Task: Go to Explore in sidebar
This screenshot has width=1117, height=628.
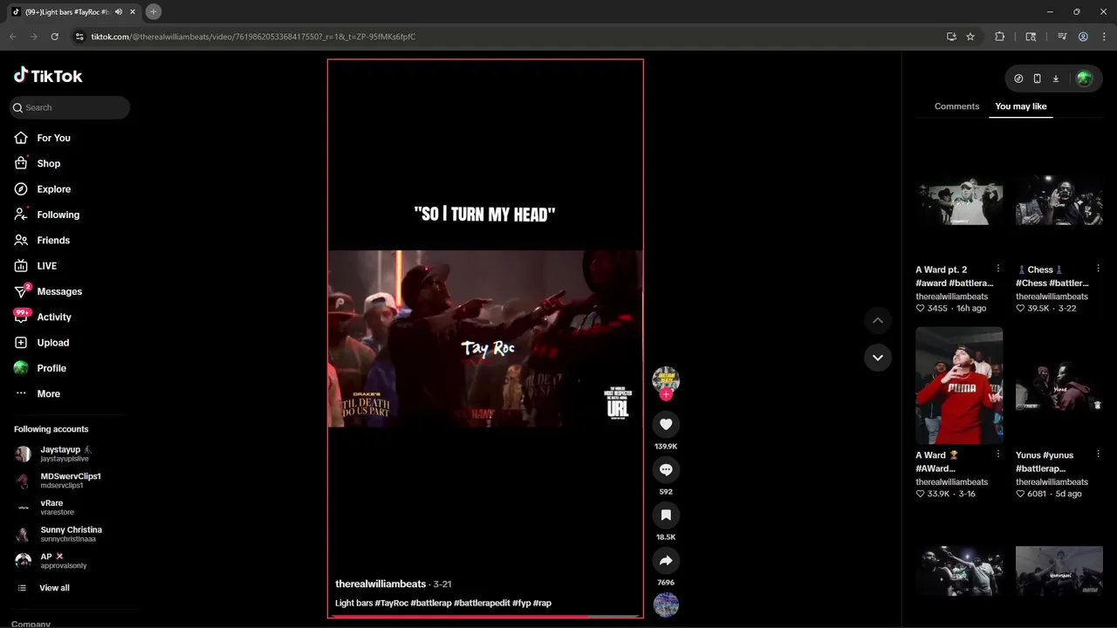Action: pos(53,189)
